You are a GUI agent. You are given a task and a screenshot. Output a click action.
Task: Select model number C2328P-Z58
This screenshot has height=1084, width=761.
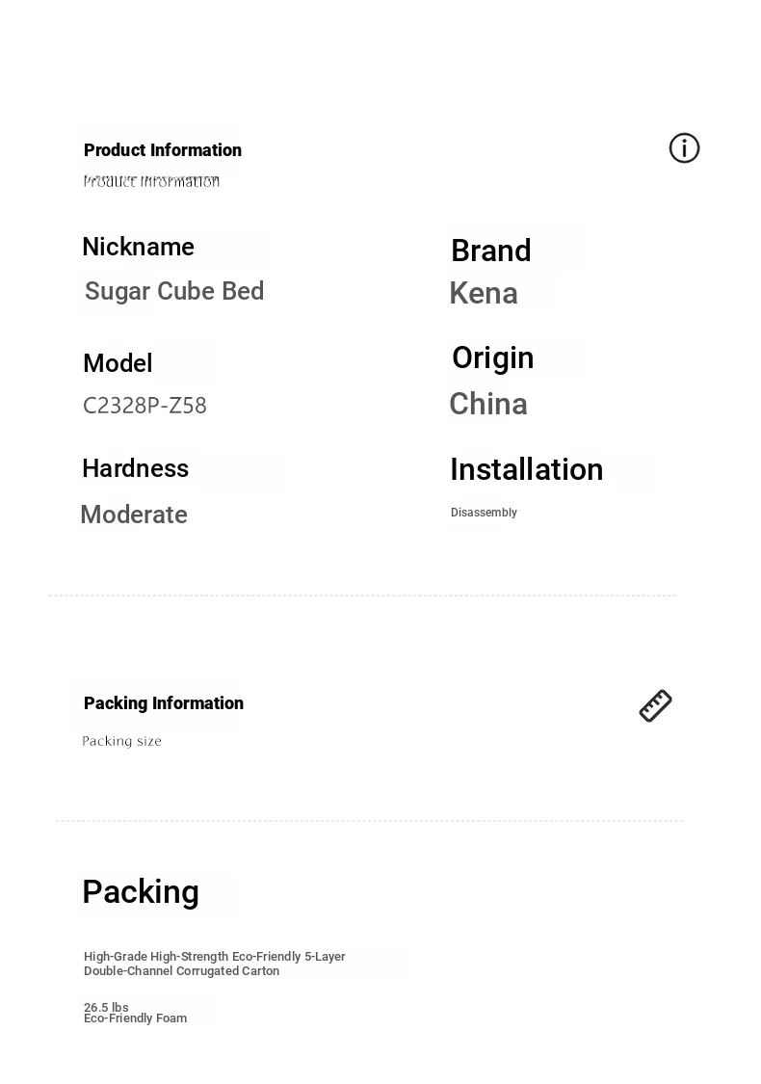pos(144,405)
